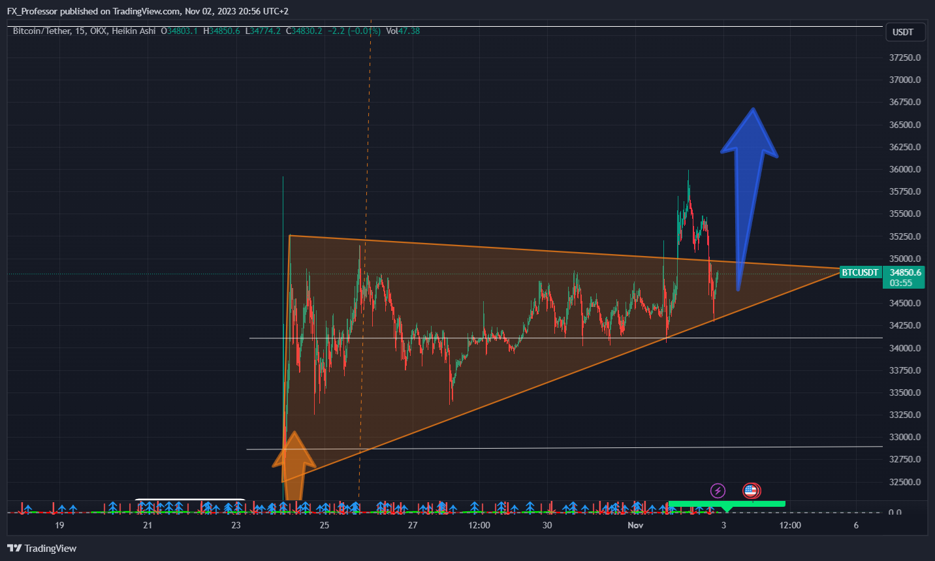Viewport: 935px width, 561px height.
Task: Click the 36000.0 price axis label
Action: [905, 169]
